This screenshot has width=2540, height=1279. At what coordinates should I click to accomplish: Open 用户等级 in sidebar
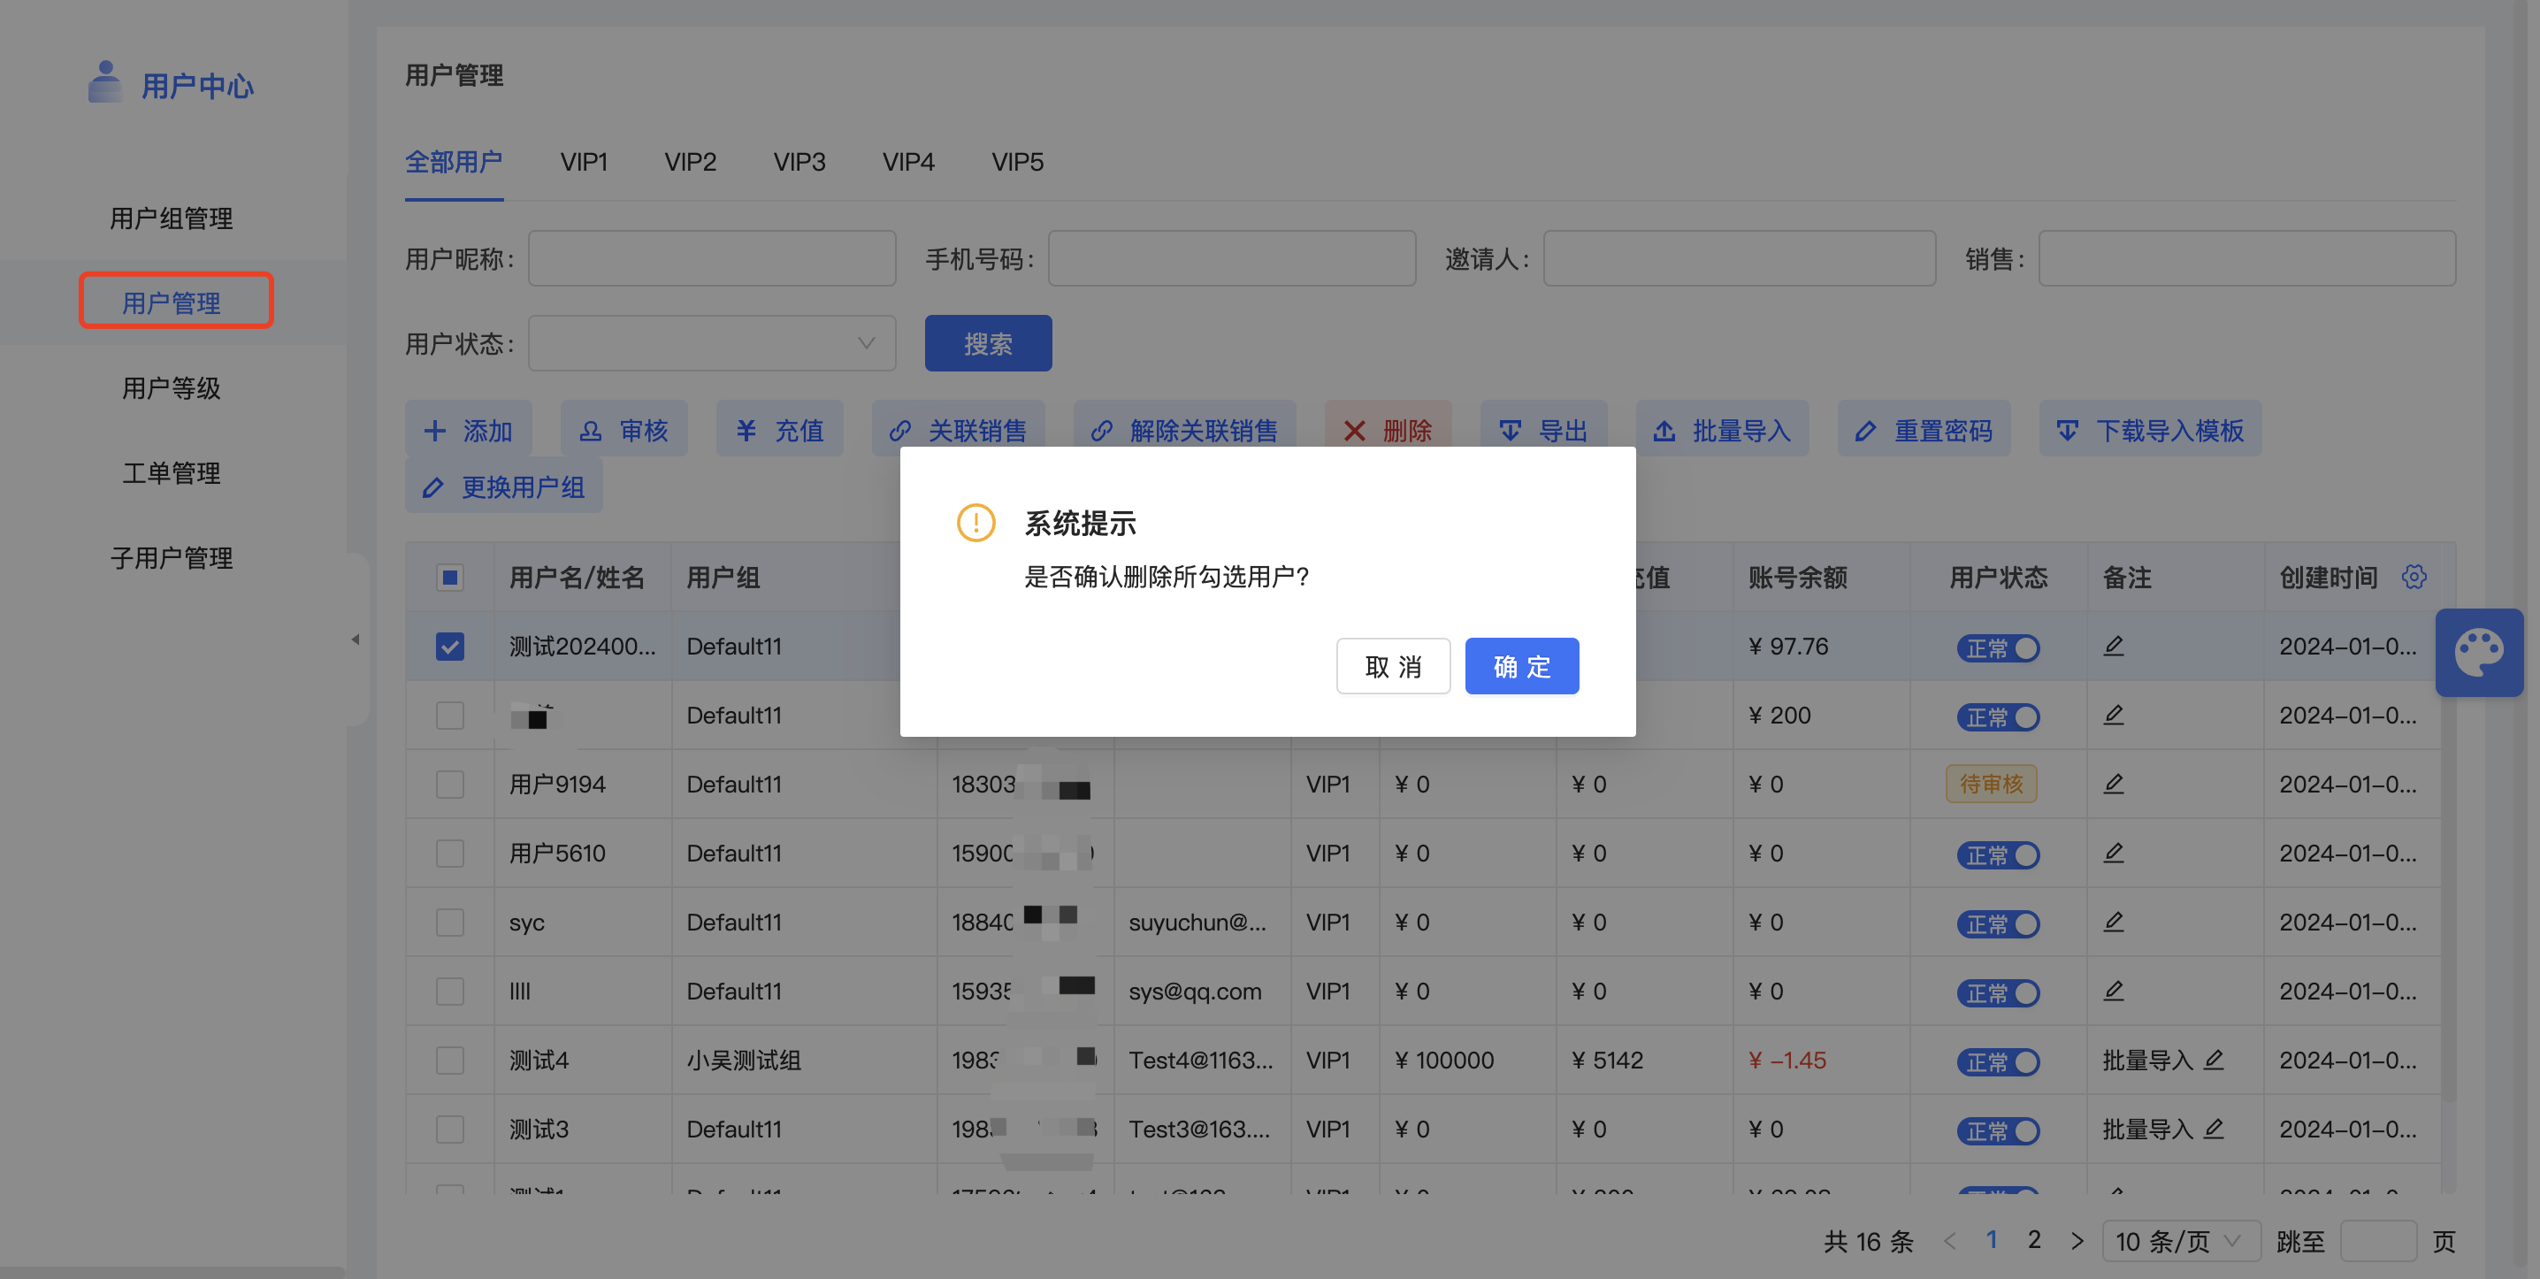coord(172,387)
